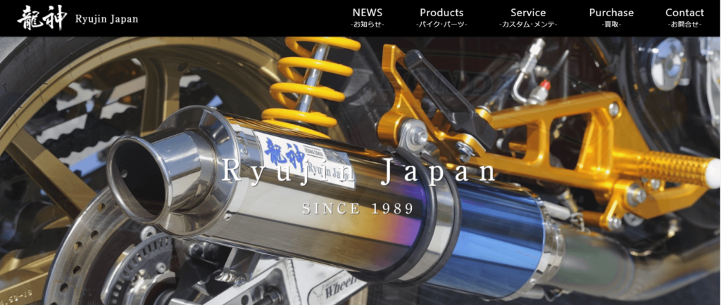The height and width of the screenshot is (305, 721).
Task: Open the Products バイク・パーツ menu
Action: point(441,18)
